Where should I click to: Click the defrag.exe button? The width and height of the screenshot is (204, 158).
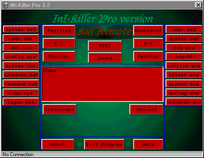pyautogui.click(x=184, y=93)
